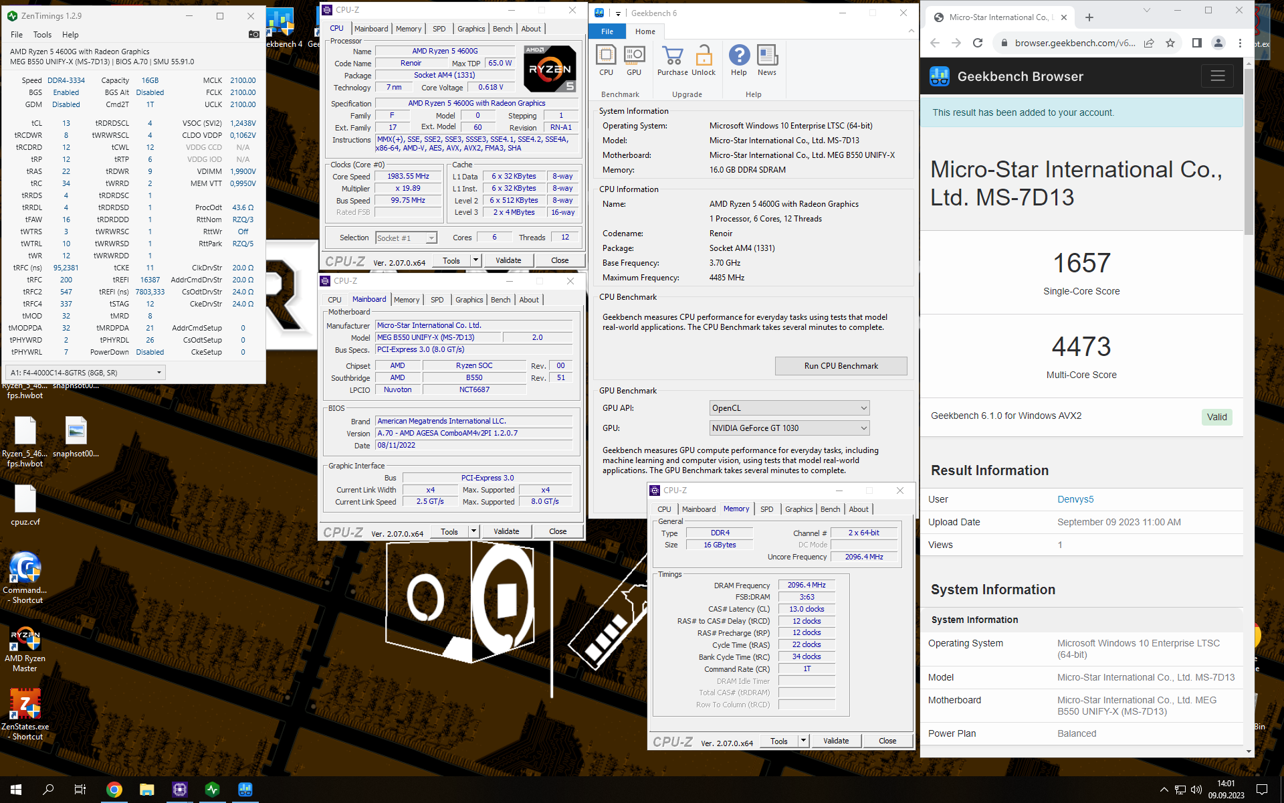Open ZenTimings File menu

[x=17, y=35]
